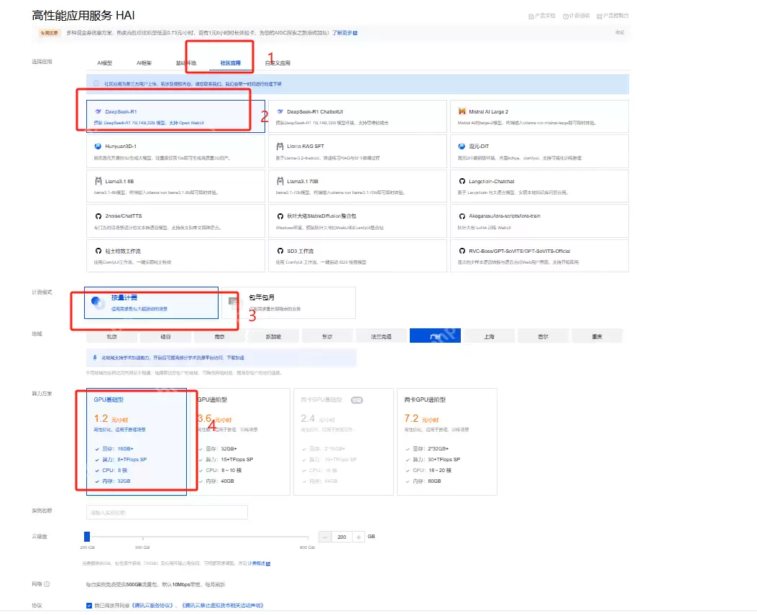Tick the 腾讯云服务协议 agreement checkbox
This screenshot has width=757, height=615.
(89, 606)
